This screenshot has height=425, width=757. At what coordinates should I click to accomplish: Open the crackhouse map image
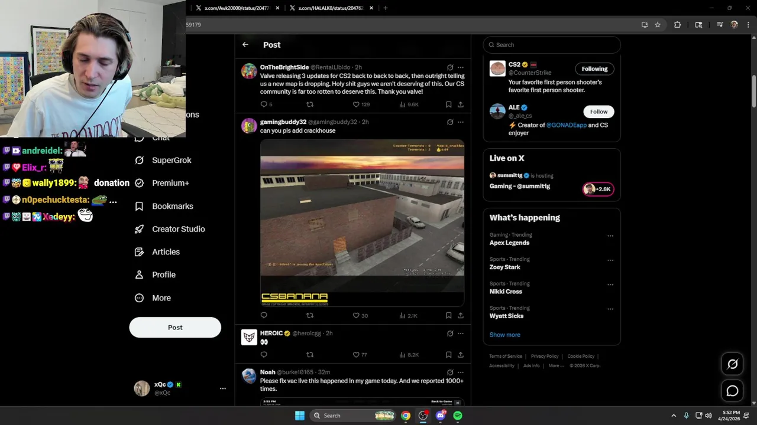[x=362, y=223]
